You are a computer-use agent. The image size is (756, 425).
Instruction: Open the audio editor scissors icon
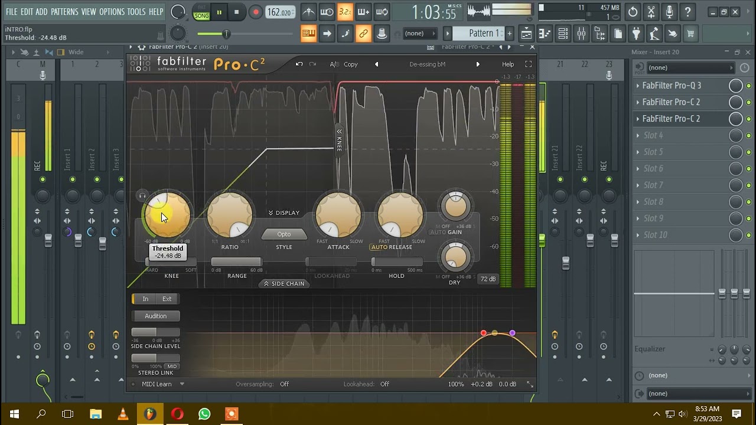(x=651, y=12)
